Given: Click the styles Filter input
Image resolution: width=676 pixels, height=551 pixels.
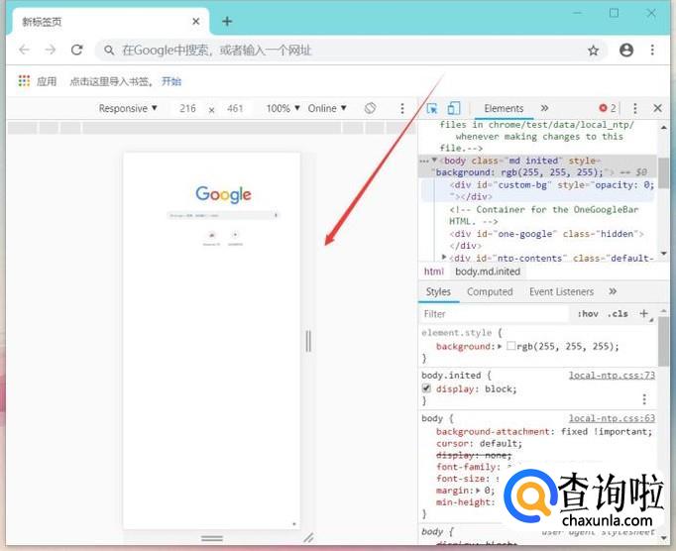Looking at the screenshot, I should 496,314.
